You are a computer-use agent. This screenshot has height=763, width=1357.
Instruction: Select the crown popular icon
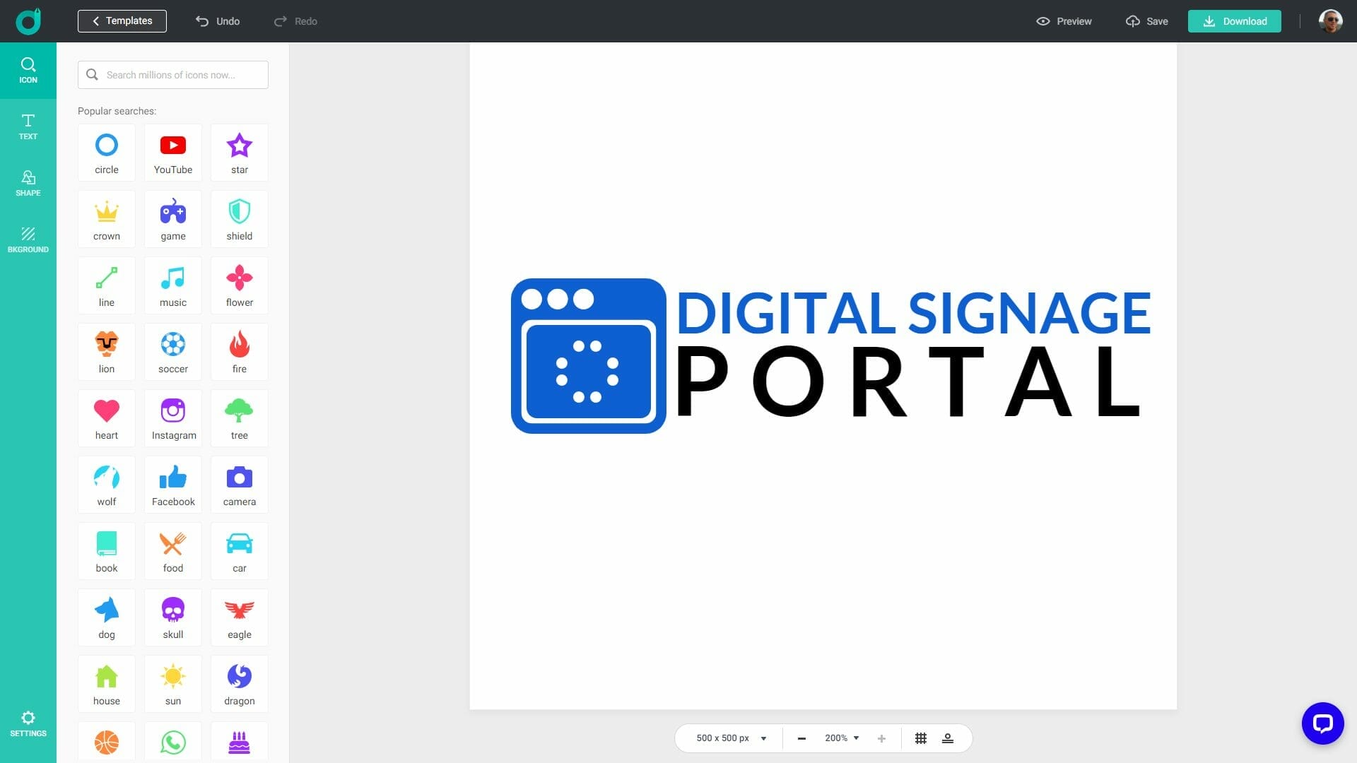click(x=107, y=219)
